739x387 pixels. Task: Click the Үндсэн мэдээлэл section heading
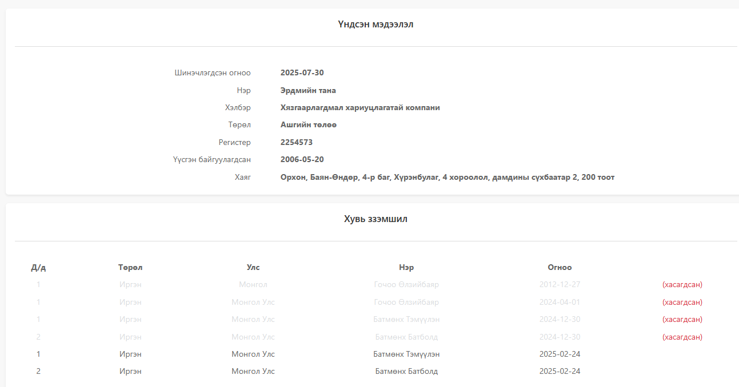[376, 24]
